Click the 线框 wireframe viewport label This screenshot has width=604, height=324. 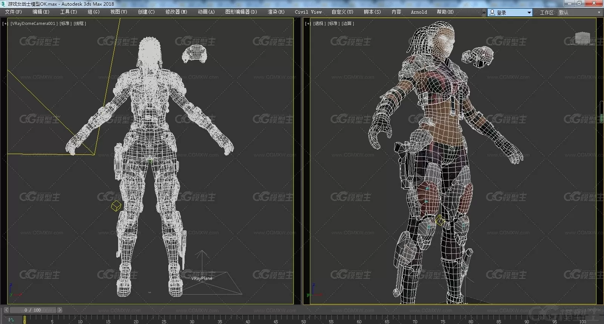pos(80,23)
